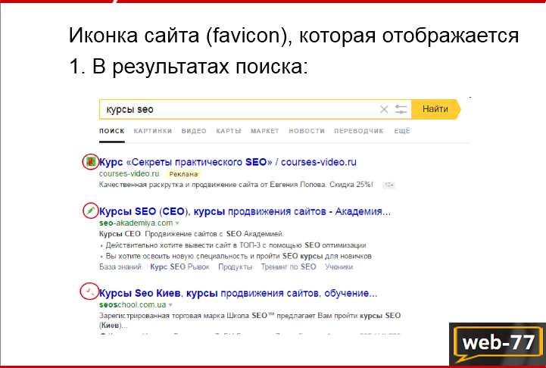This screenshot has height=368, width=546.
Task: Click the 12+ age badge
Action: [389, 185]
